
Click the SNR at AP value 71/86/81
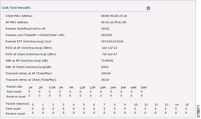pos(107,61)
